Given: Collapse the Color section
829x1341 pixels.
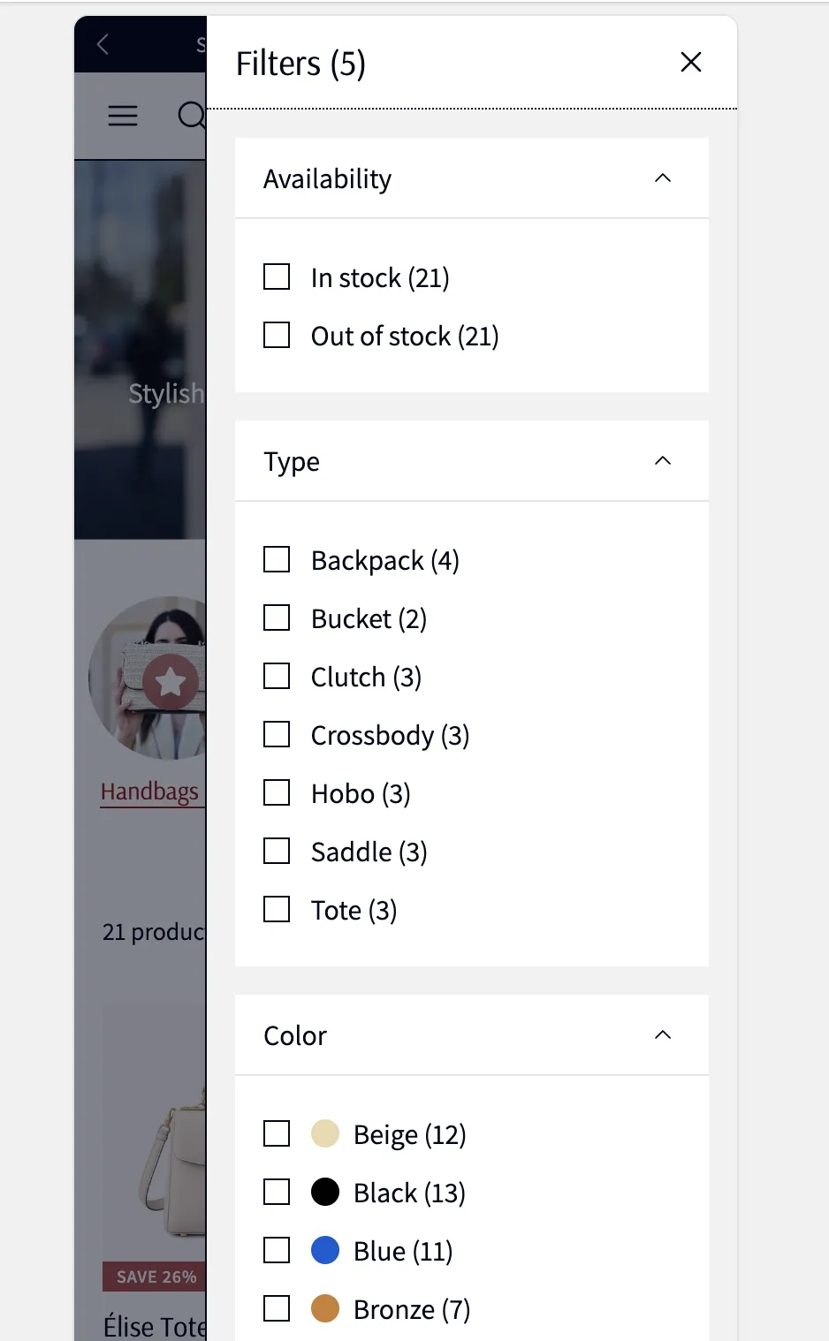Looking at the screenshot, I should tap(662, 1034).
